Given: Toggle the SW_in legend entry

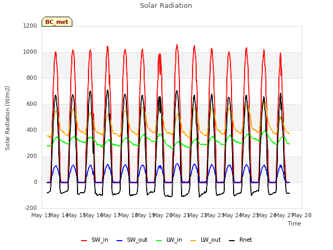Looking at the screenshot, I should click(x=95, y=240).
